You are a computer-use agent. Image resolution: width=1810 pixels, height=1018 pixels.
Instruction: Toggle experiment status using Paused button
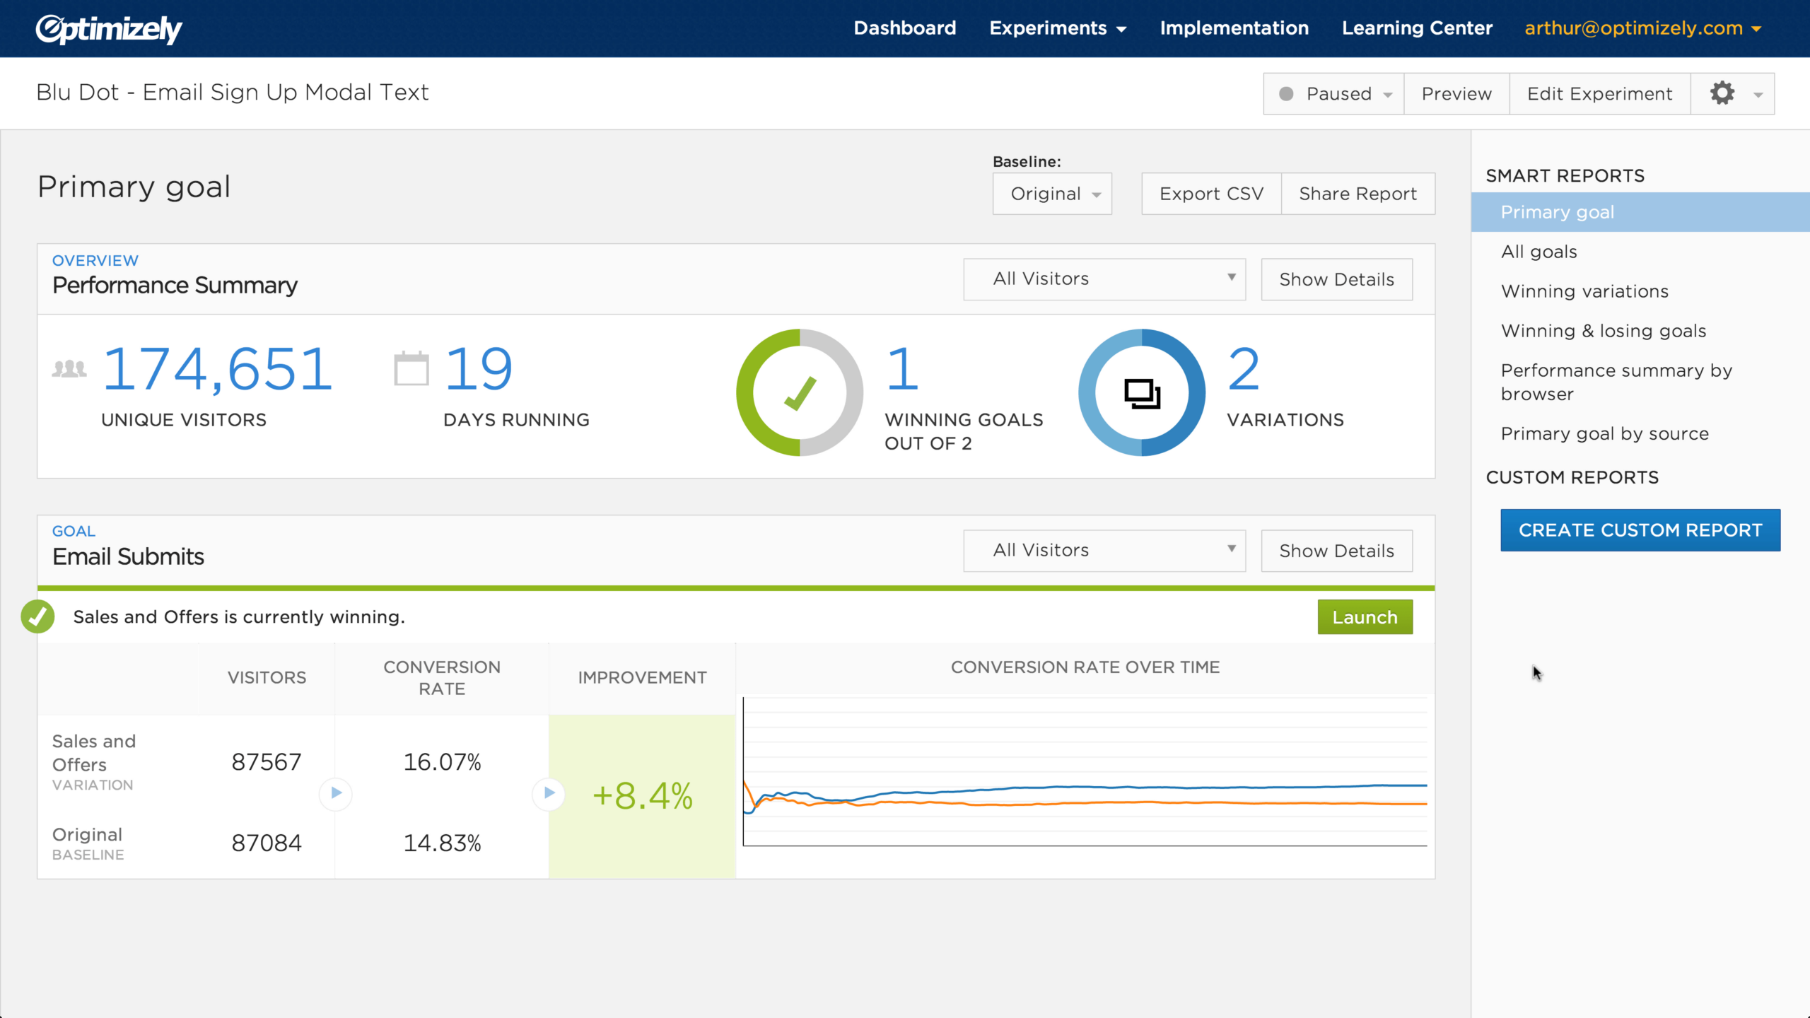1331,93
